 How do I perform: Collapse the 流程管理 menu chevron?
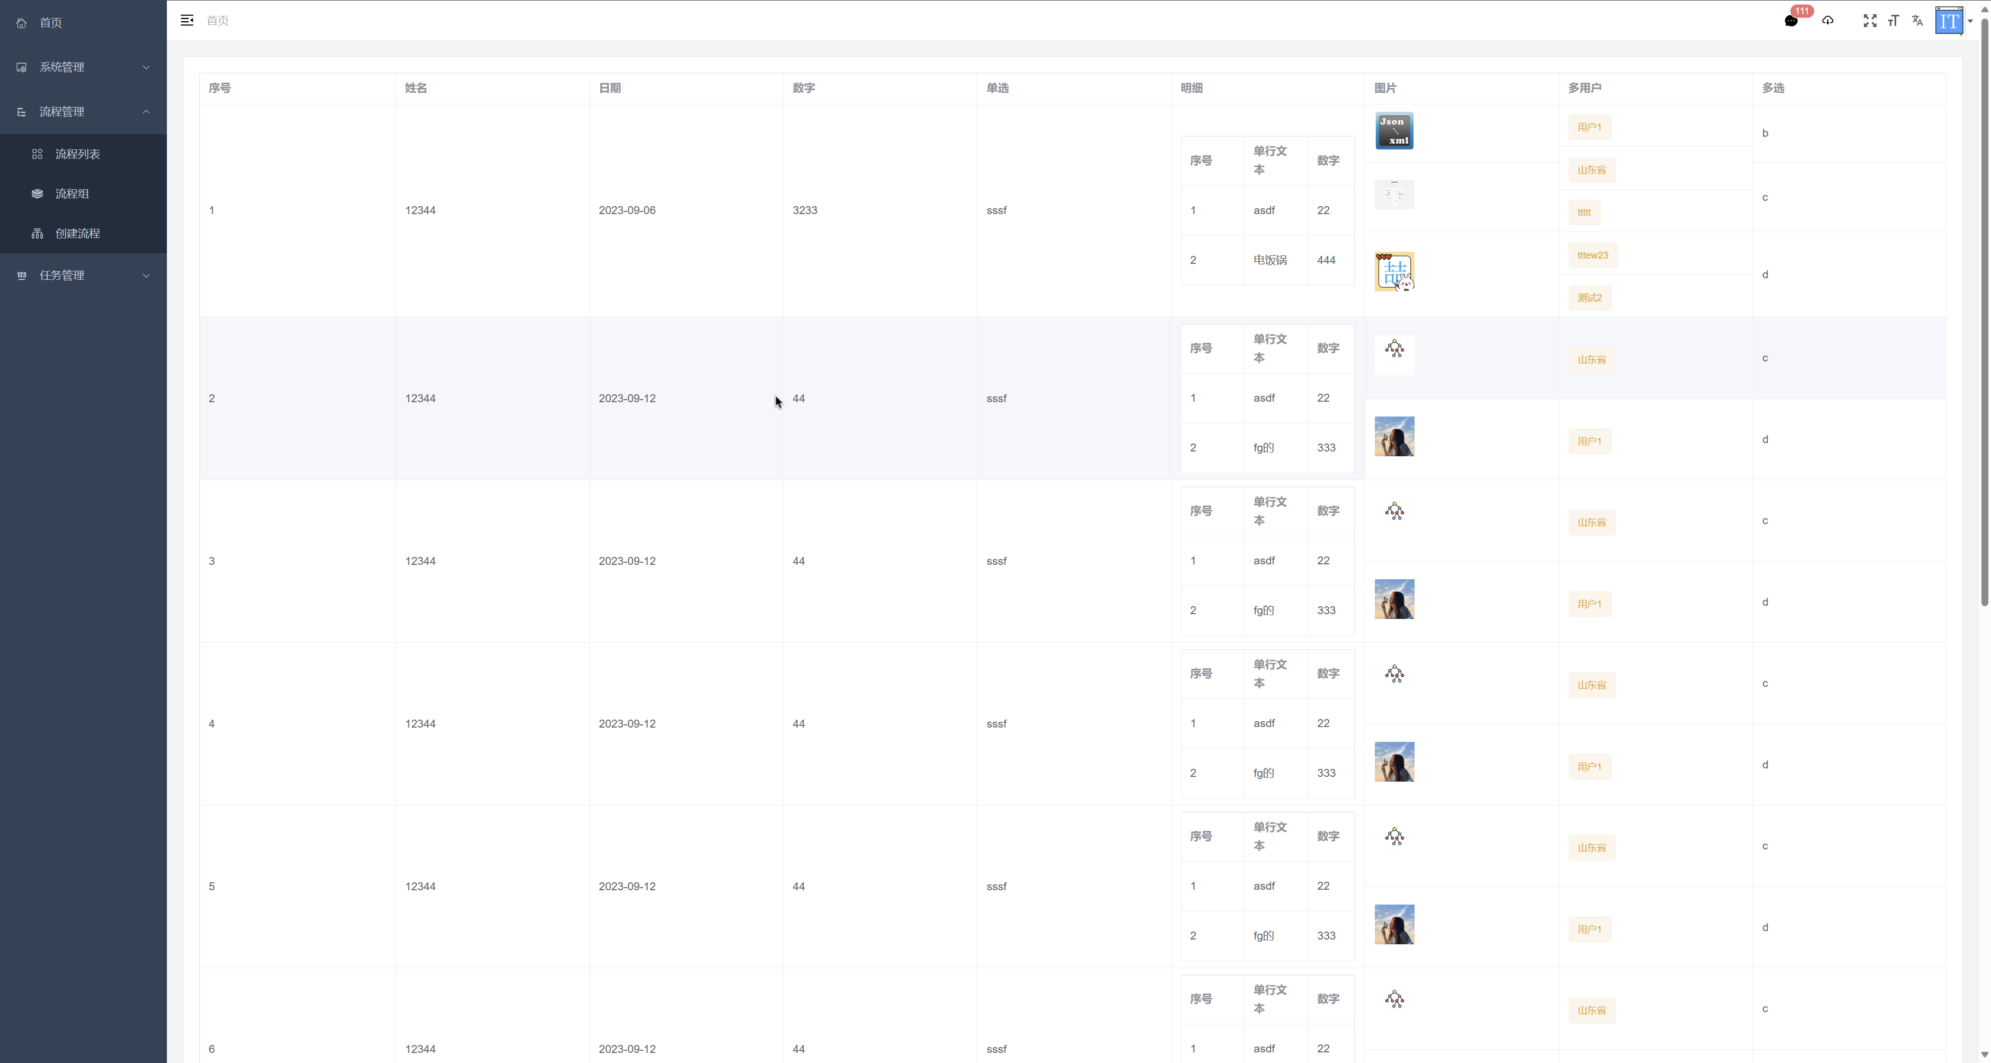point(146,112)
